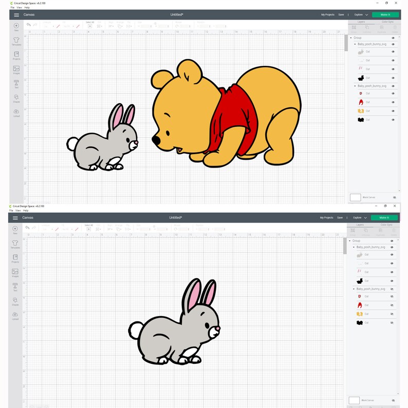This screenshot has height=408, width=408.
Task: Hide black bunny outline layer in top window
Action: [x=393, y=78]
